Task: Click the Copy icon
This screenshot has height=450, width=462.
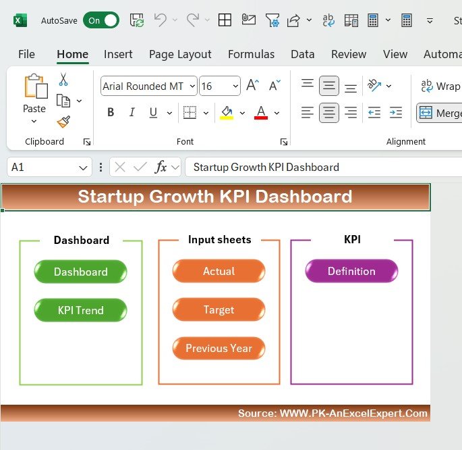Action: click(63, 101)
